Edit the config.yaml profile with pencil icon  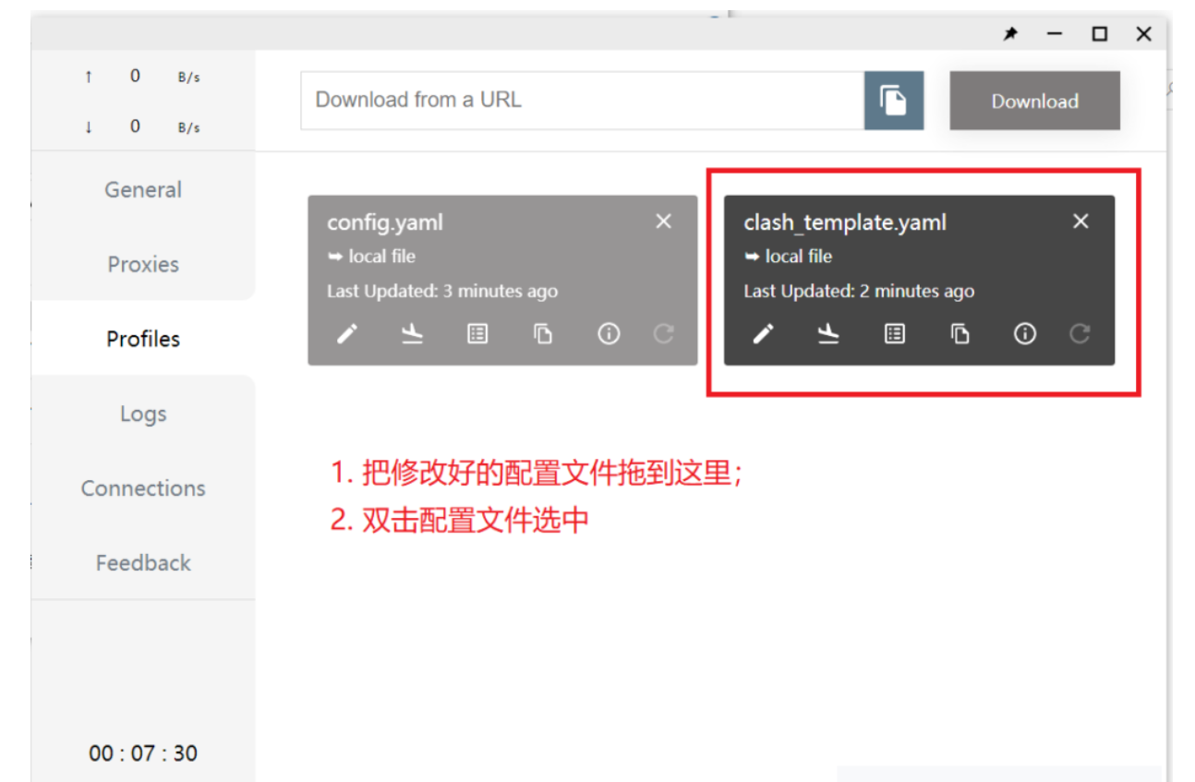click(346, 334)
